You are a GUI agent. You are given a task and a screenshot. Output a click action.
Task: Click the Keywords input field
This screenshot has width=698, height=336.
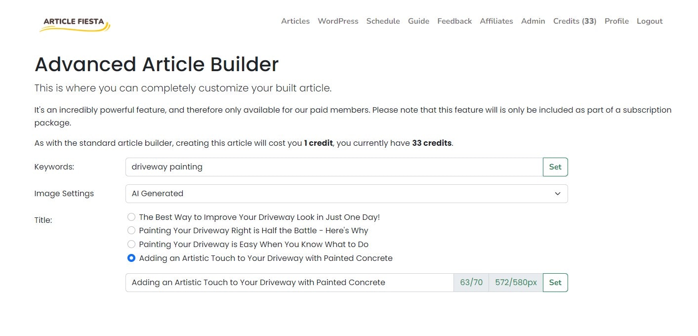pos(334,167)
